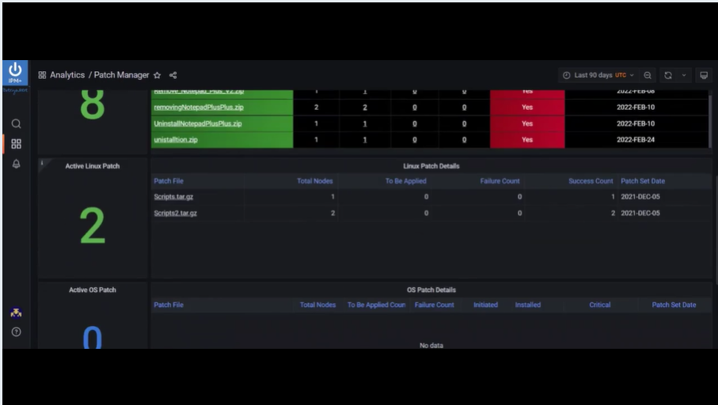Sort OS table by Initiated column

click(485, 305)
